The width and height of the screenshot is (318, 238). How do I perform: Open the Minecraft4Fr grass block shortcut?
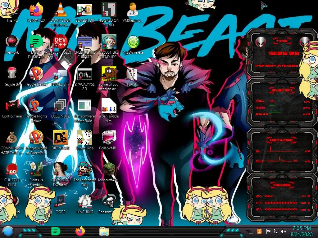tap(109, 172)
